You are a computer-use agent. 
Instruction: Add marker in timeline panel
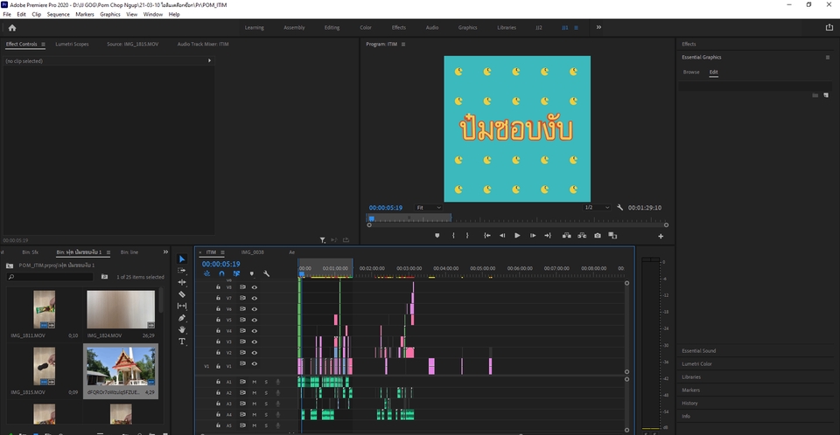(251, 273)
